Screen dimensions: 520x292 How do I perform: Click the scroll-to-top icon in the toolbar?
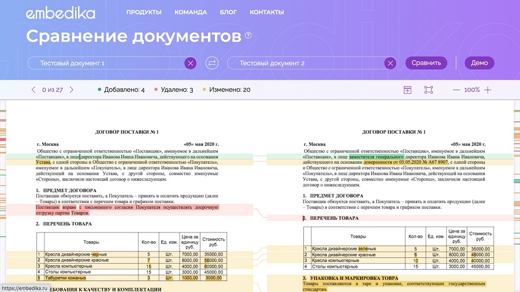pyautogui.click(x=407, y=90)
